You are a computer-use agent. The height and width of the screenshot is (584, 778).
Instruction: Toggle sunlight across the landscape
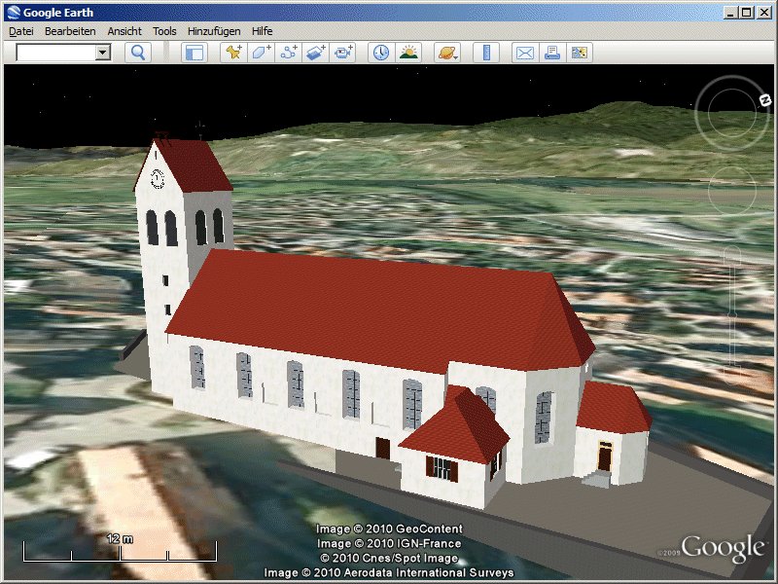(x=408, y=53)
